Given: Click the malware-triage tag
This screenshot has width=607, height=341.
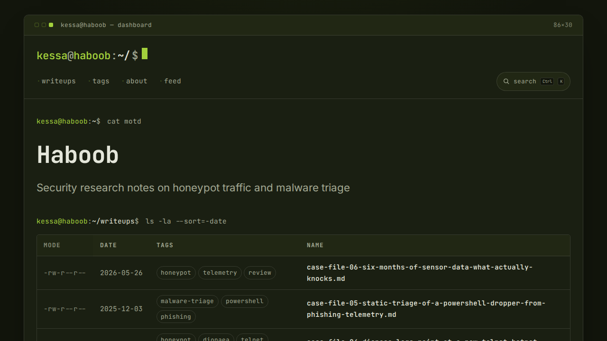Looking at the screenshot, I should (188, 301).
